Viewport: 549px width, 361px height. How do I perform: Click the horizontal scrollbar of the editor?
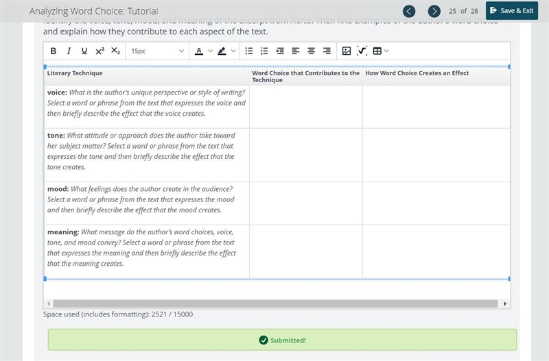click(x=275, y=303)
